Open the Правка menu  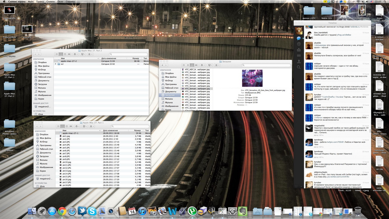point(40,2)
